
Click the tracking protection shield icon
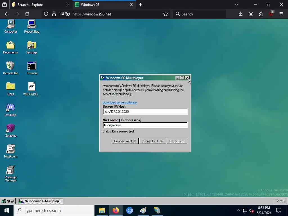coord(46,14)
